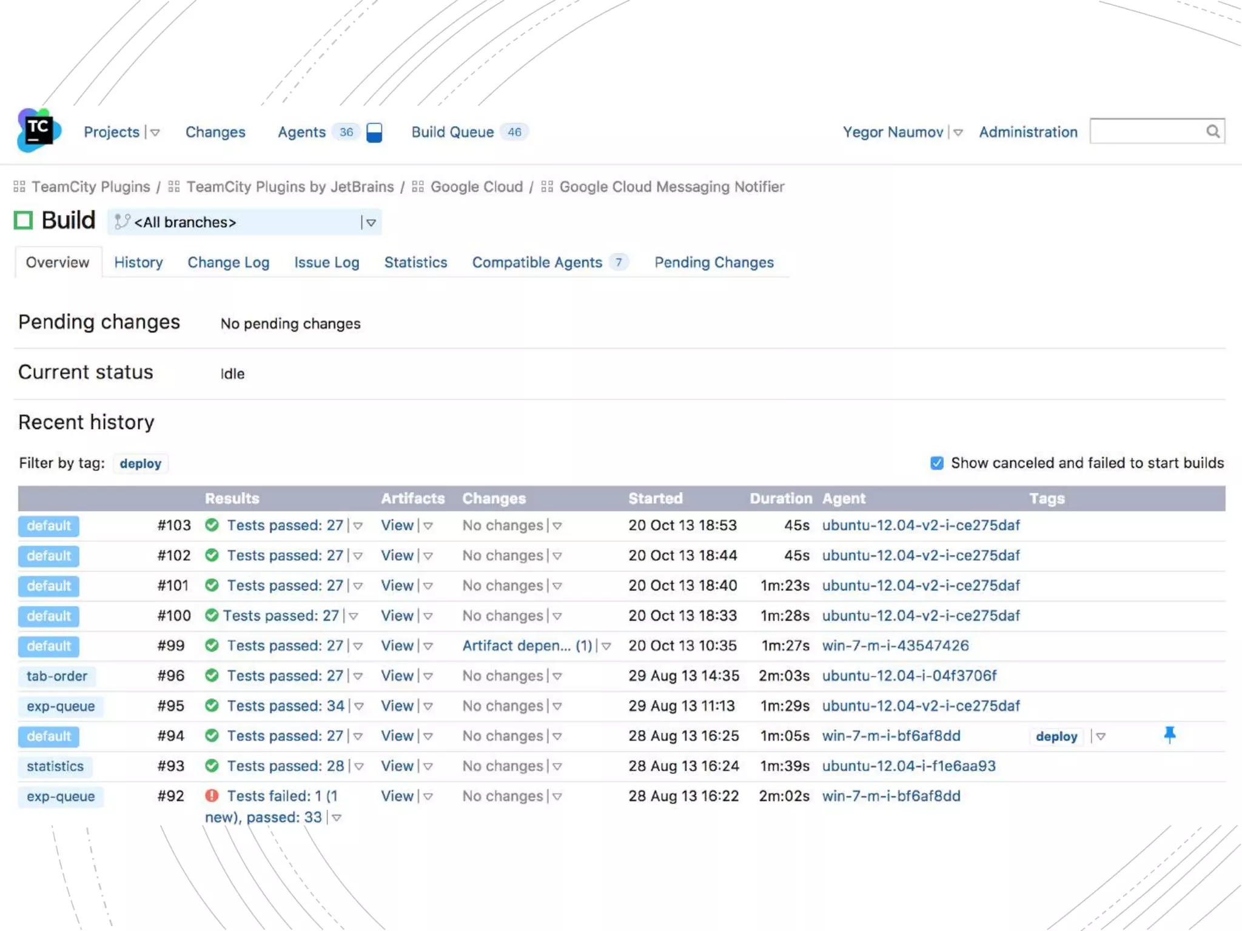Image resolution: width=1242 pixels, height=931 pixels.
Task: Click the Google Cloud project grid icon in breadcrumb
Action: tap(418, 187)
